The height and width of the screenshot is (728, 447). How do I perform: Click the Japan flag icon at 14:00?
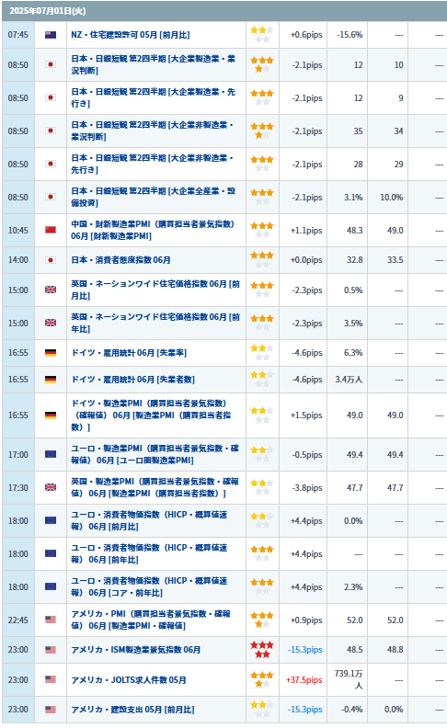point(51,260)
